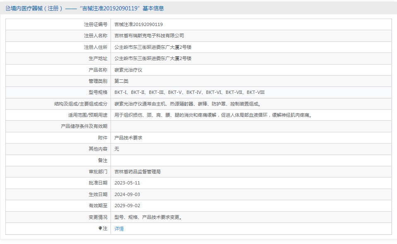Open the 详情 link
Image resolution: width=397 pixels, height=244 pixels.
119,229
